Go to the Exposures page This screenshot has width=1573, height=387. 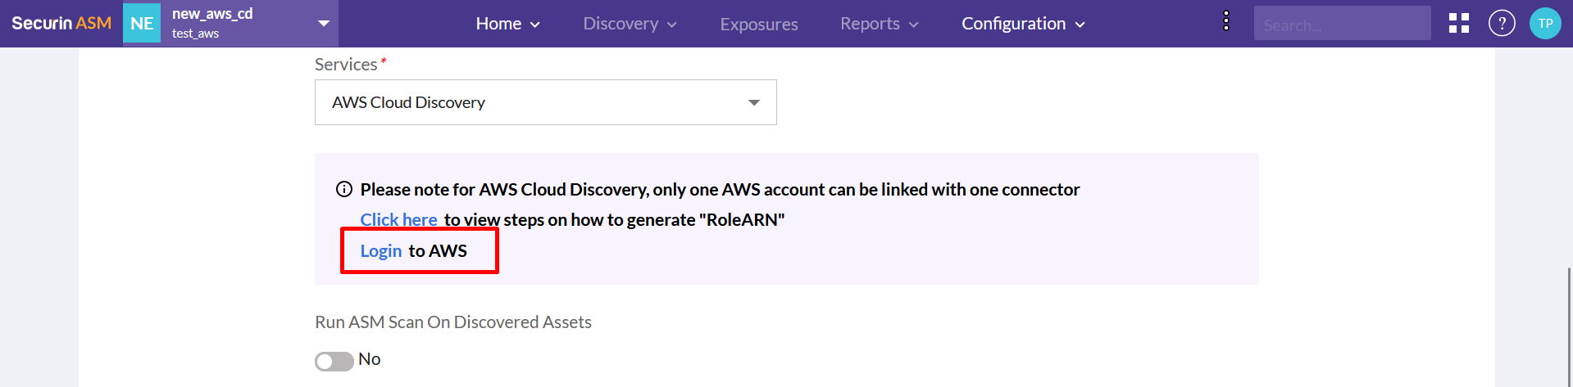point(759,25)
